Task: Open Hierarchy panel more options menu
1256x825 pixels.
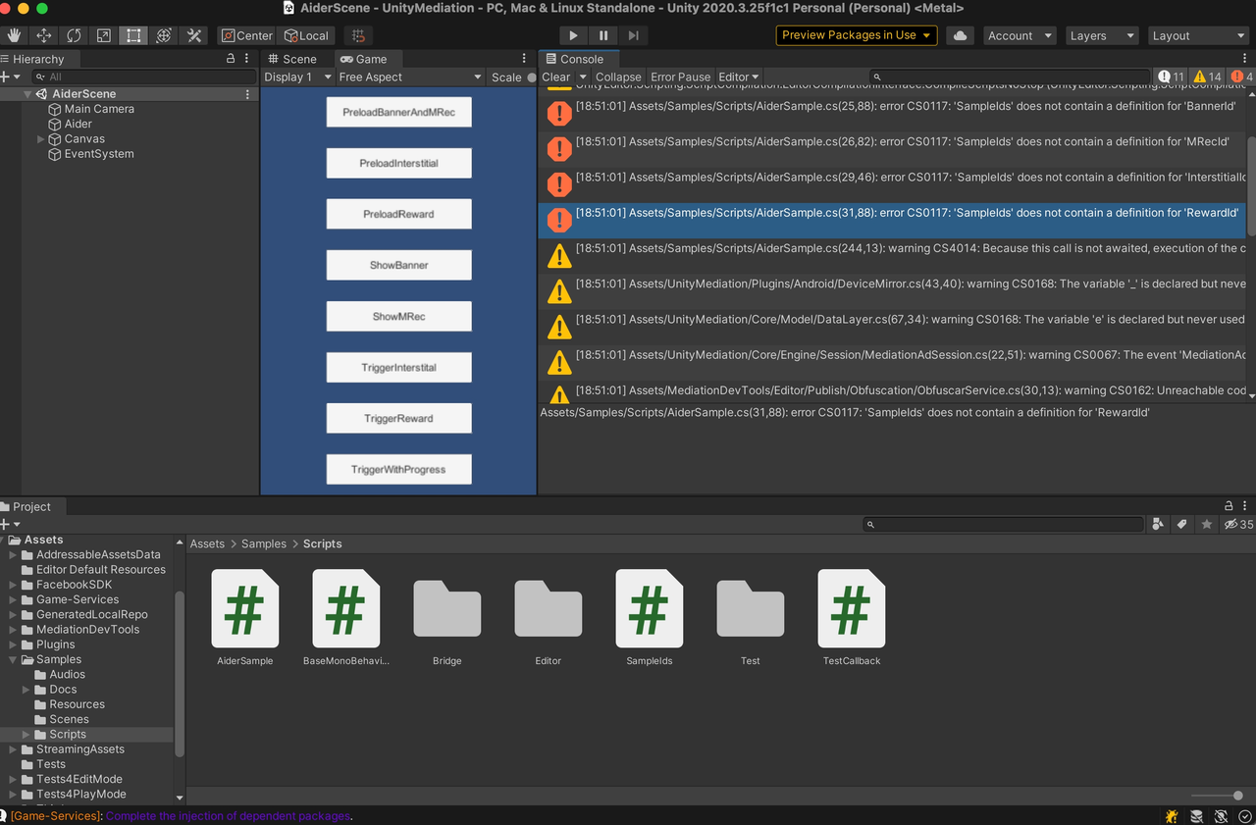Action: (246, 59)
